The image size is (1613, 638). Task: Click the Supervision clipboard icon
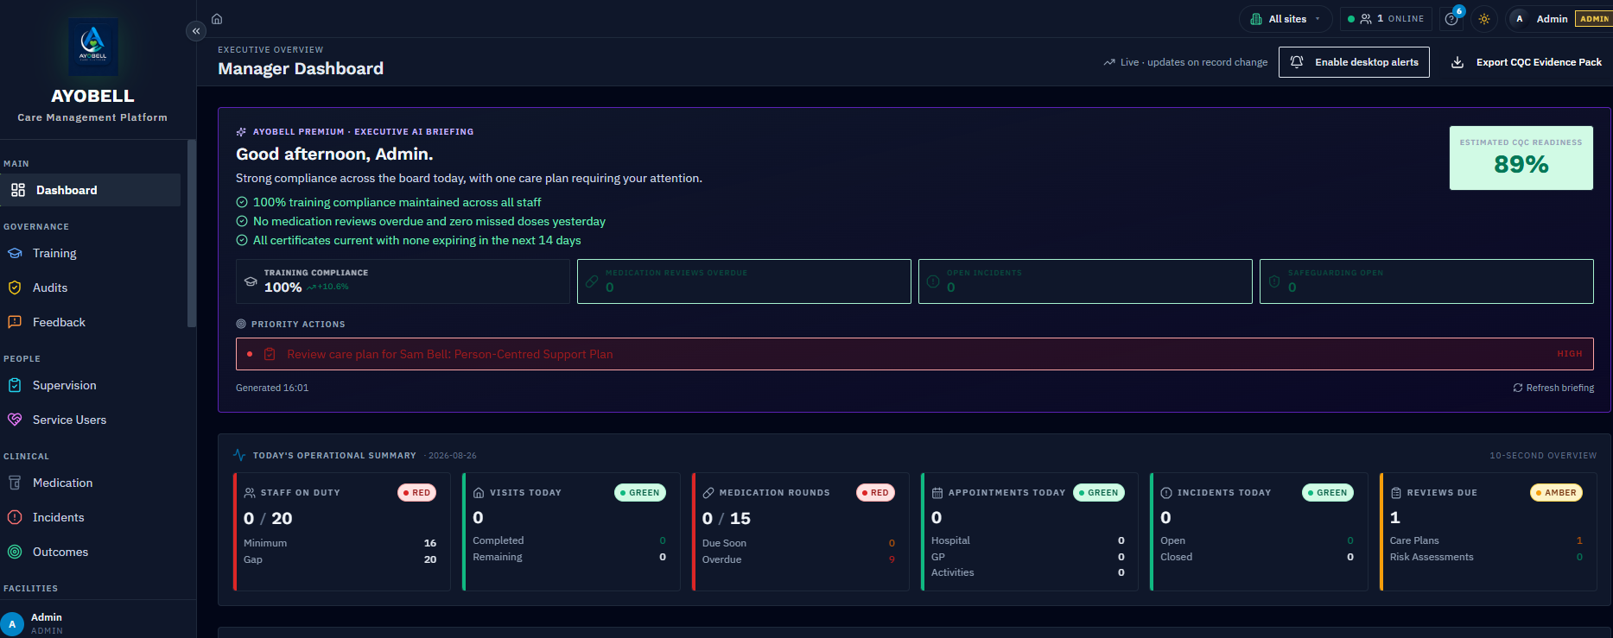tap(15, 385)
